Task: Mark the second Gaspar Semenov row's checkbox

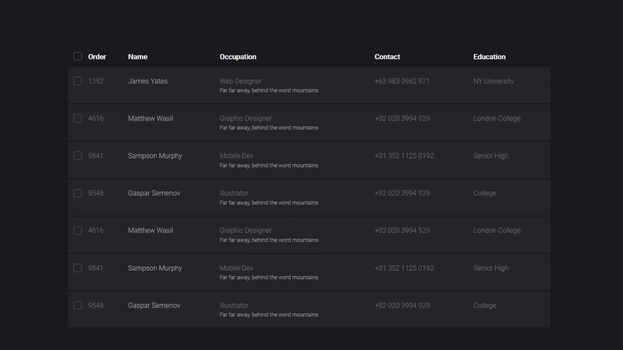Action: 77,305
